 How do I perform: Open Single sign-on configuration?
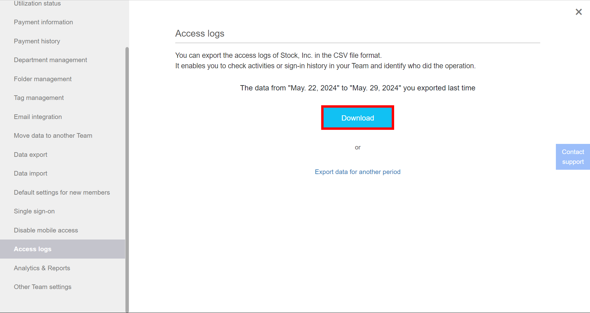(34, 211)
